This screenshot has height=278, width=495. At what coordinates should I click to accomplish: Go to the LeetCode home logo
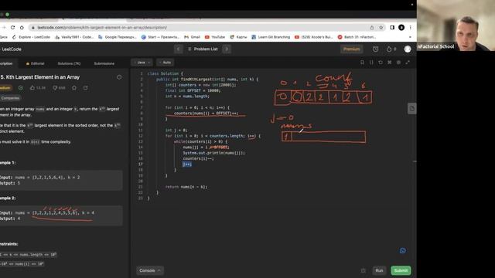click(11, 49)
